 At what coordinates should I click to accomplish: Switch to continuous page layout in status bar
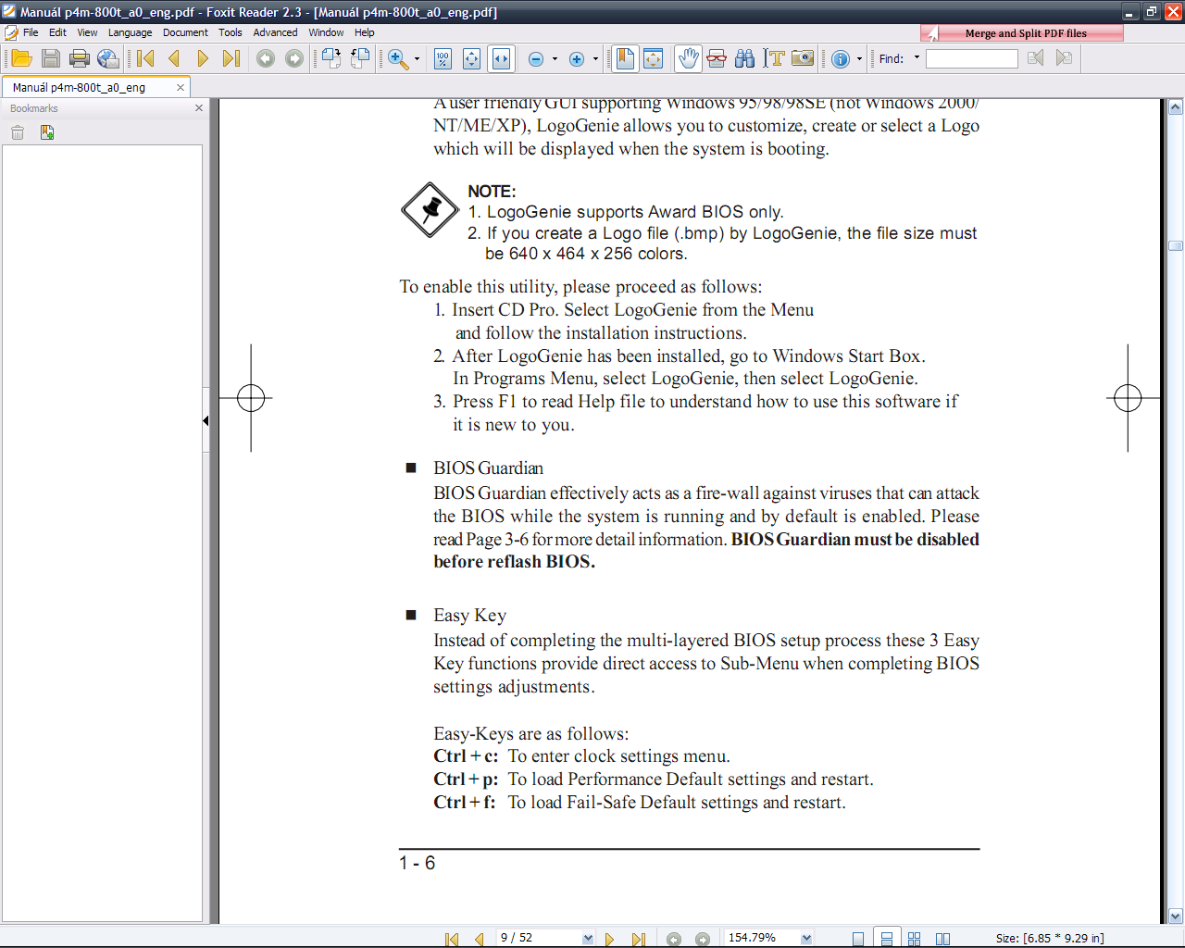[x=887, y=939]
